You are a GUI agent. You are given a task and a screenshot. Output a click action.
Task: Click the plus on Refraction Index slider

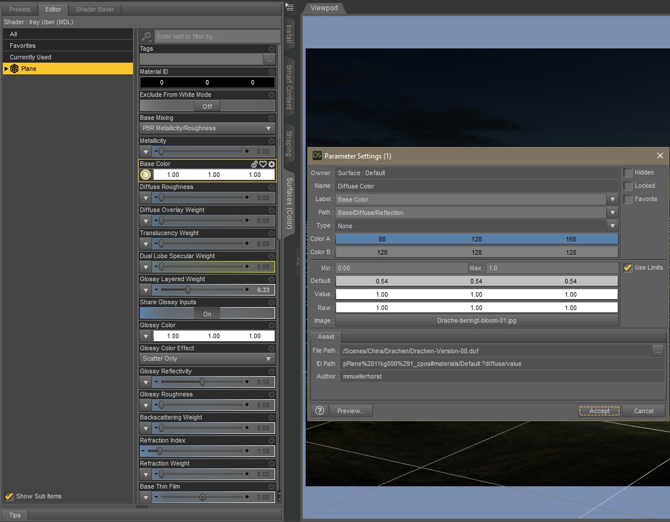tap(247, 451)
